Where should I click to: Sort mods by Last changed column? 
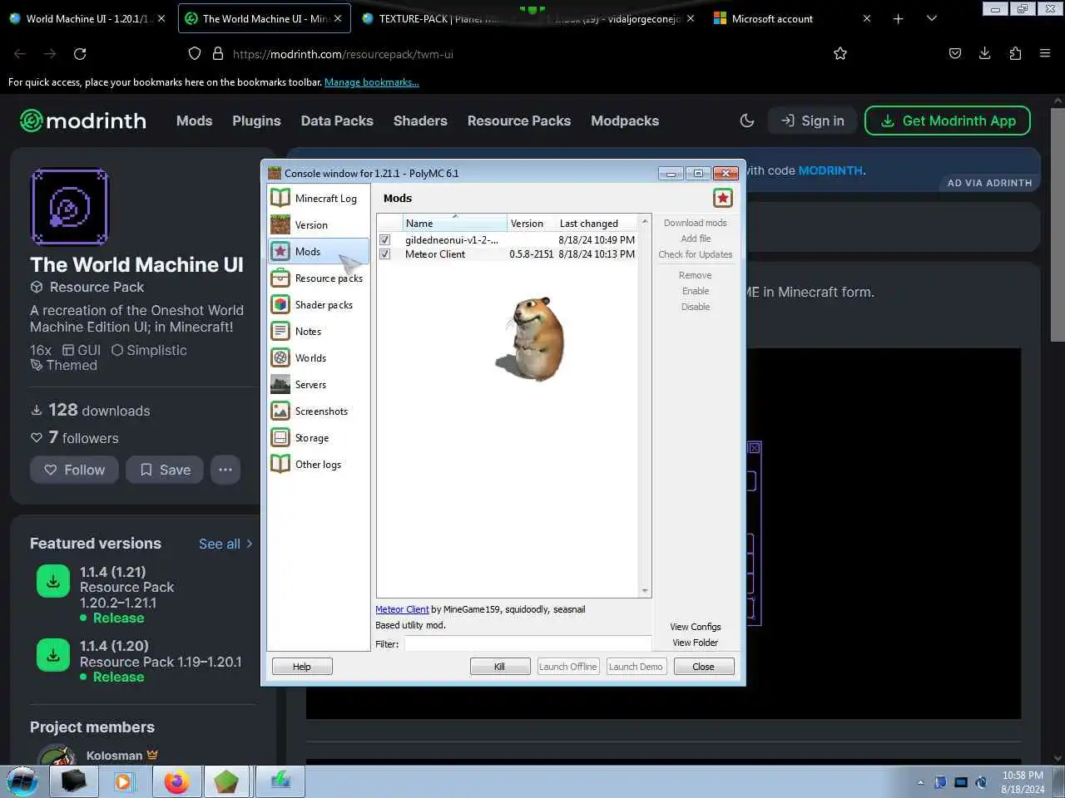point(597,223)
